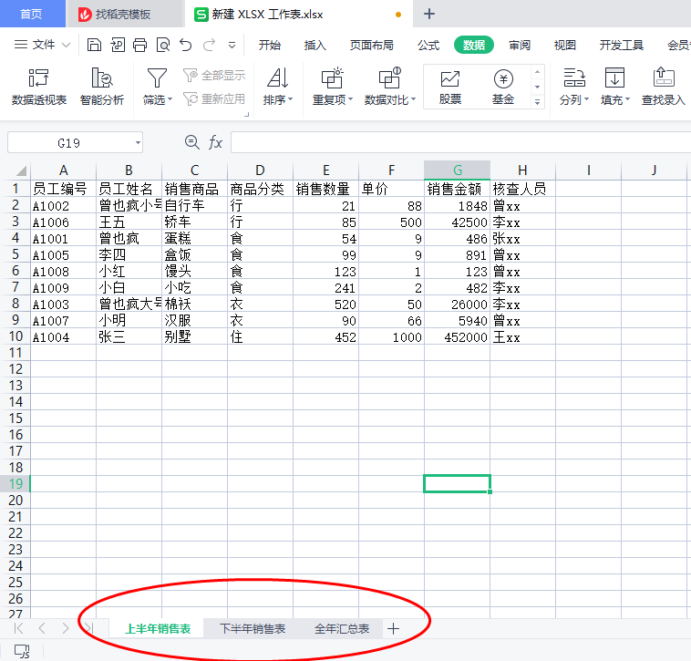Open Lookup Entry (查找录入) tool
This screenshot has width=691, height=661.
[x=664, y=87]
